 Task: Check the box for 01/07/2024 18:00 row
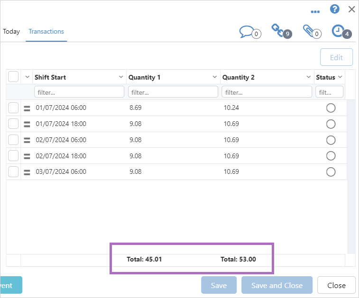[13, 124]
